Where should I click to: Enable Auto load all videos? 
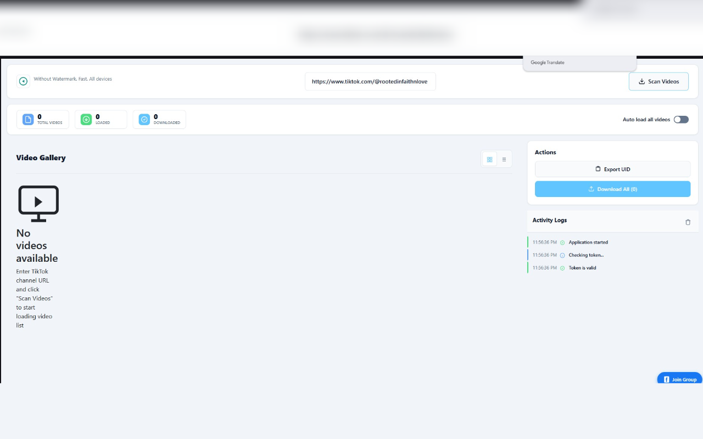(681, 119)
